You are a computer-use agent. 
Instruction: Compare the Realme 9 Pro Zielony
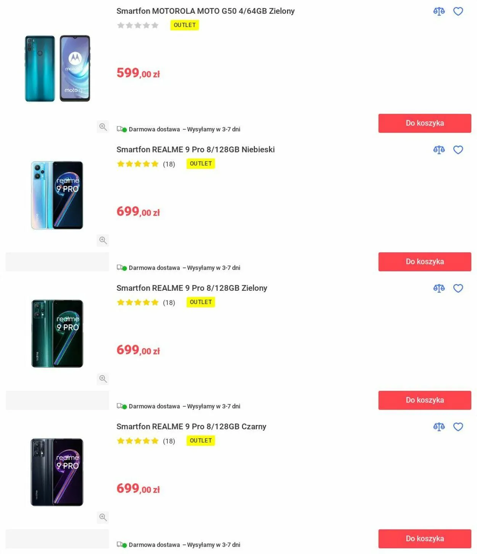(x=439, y=288)
